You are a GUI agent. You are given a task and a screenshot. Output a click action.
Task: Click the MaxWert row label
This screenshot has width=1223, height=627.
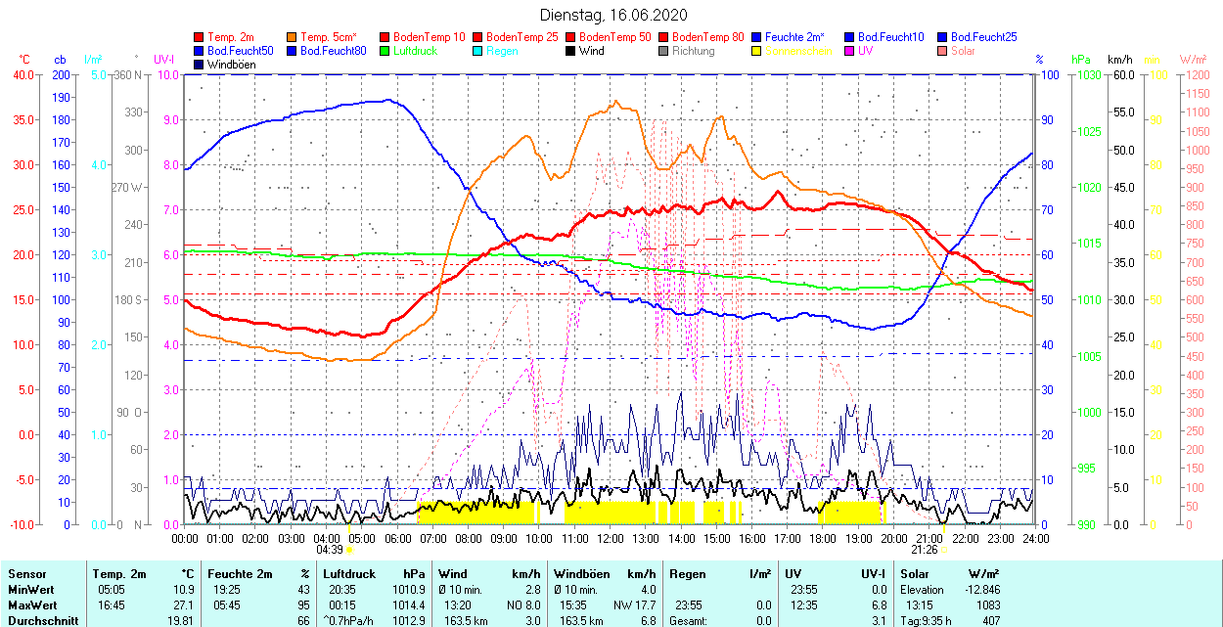(x=32, y=605)
